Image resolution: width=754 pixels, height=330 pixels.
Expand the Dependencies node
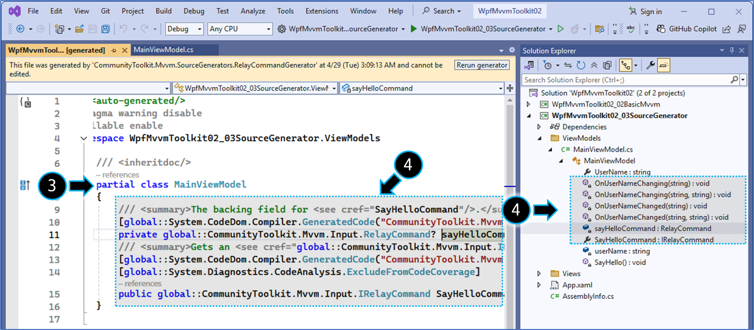[539, 127]
